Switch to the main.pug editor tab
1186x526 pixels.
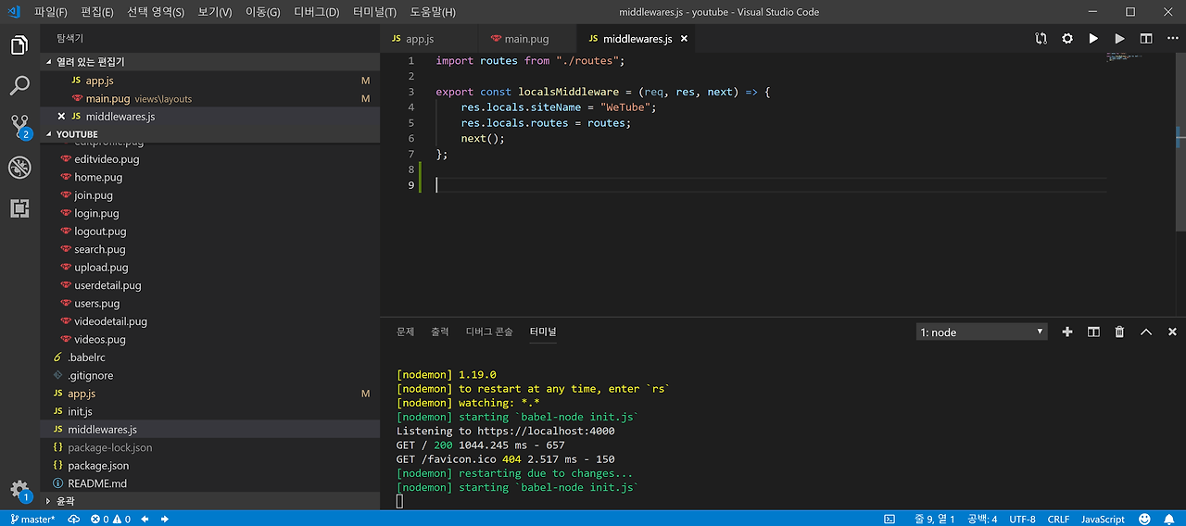click(525, 39)
